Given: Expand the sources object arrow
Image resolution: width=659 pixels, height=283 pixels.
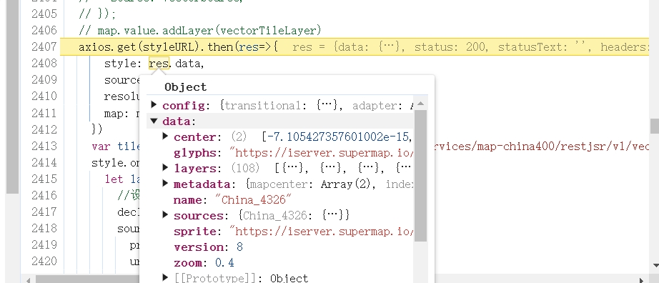Looking at the screenshot, I should [x=165, y=215].
